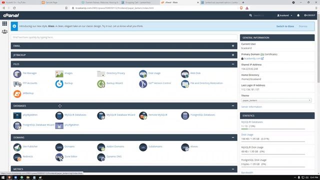The height and width of the screenshot is (180, 320).
Task: Open the Windows Start button
Action: (x=3, y=177)
